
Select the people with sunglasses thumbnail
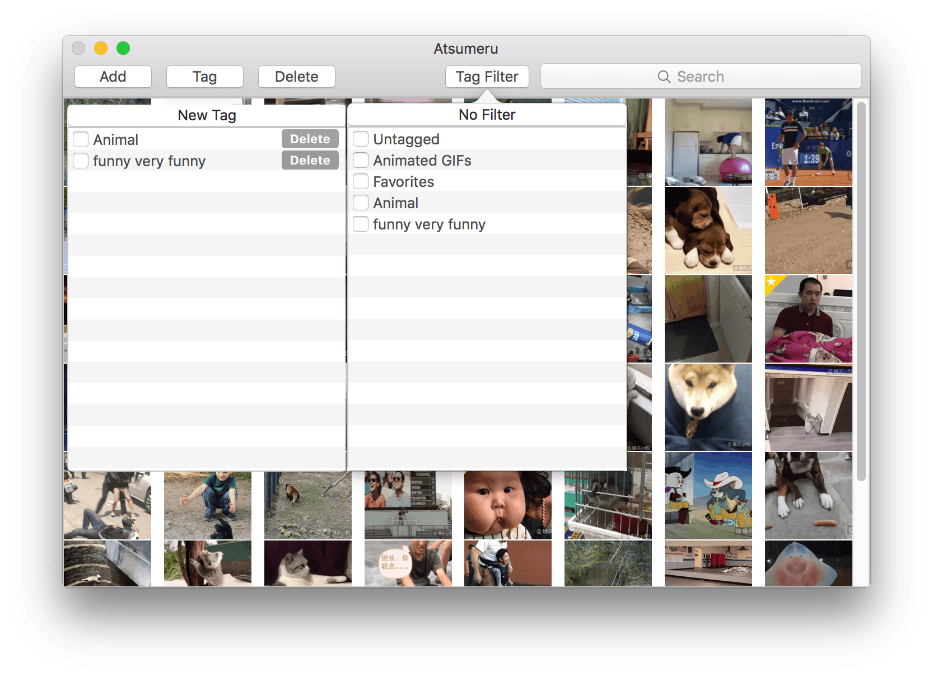pos(408,505)
